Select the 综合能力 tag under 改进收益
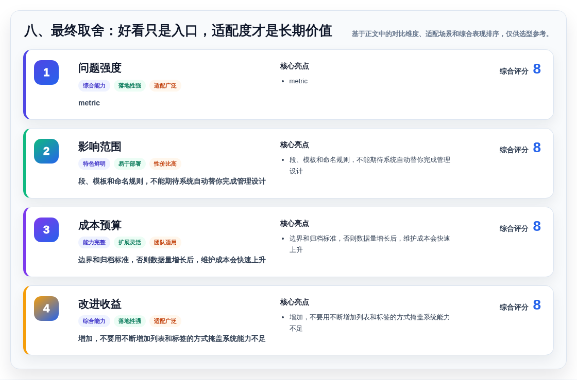 click(94, 321)
